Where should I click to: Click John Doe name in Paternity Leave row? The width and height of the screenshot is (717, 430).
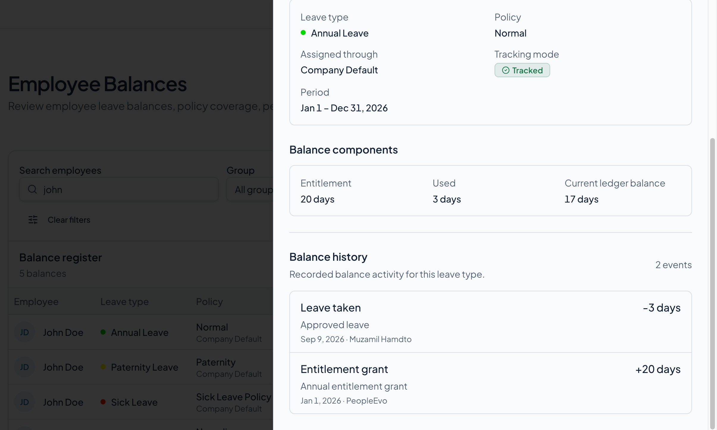(x=63, y=367)
